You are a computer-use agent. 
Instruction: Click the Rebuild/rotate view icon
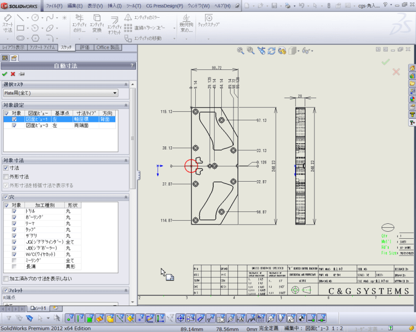coord(271,50)
